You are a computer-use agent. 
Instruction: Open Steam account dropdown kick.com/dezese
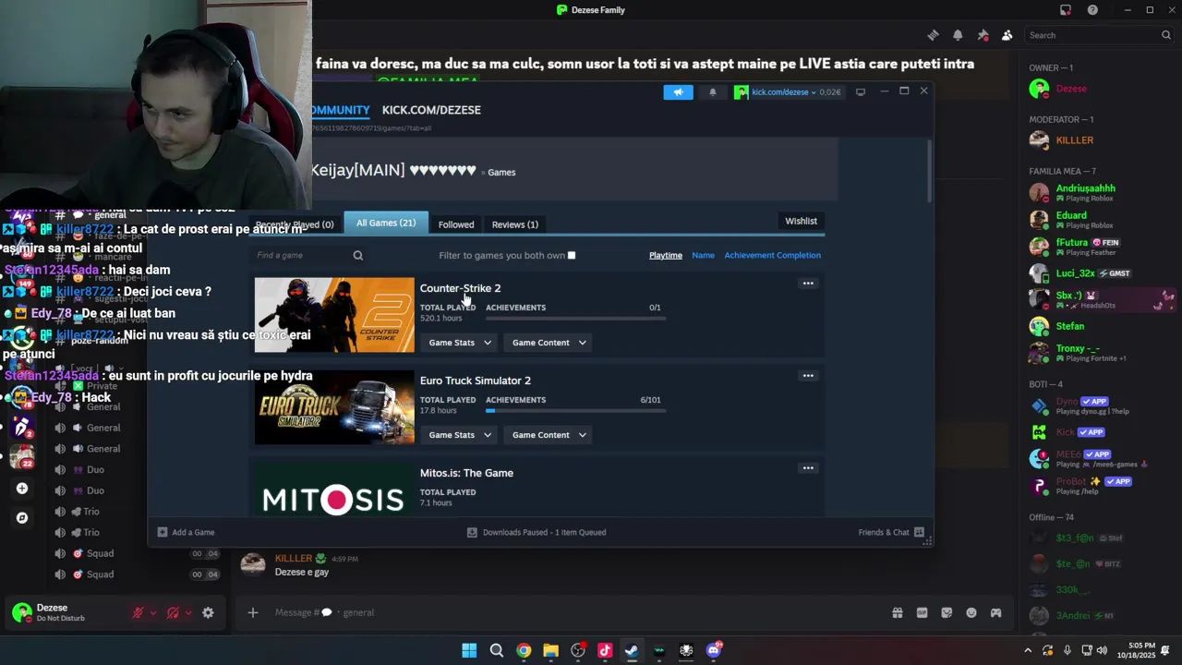click(788, 92)
